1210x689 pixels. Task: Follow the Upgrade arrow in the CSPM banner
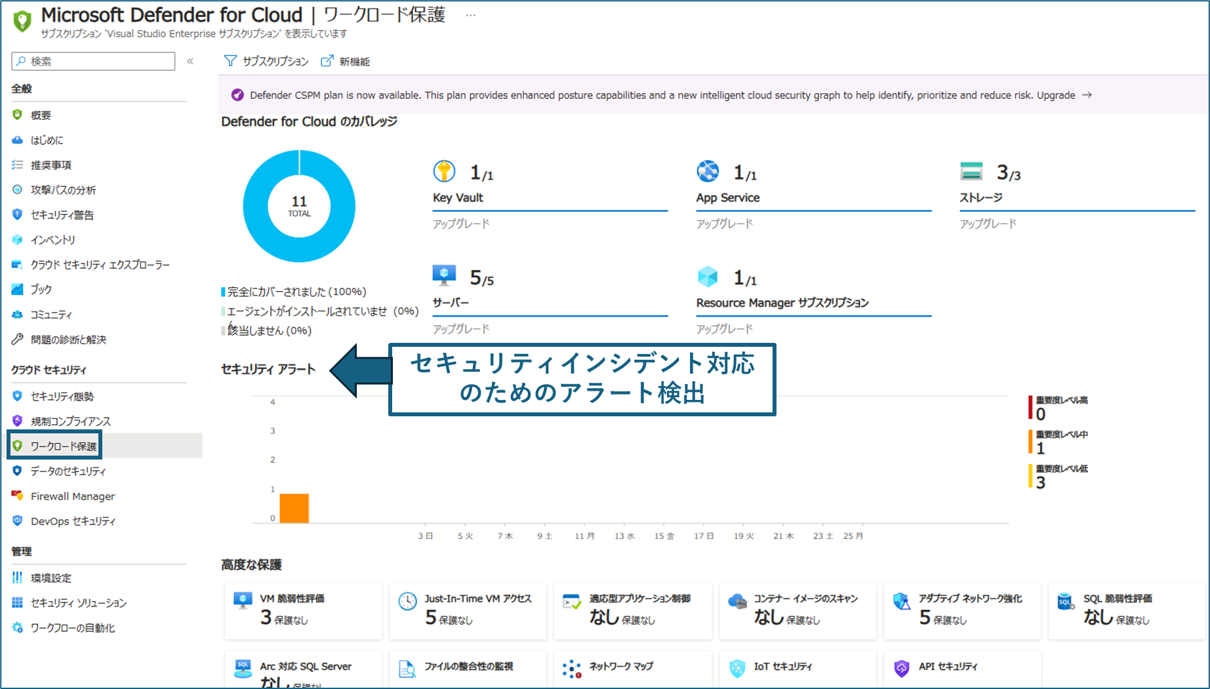[x=1087, y=95]
